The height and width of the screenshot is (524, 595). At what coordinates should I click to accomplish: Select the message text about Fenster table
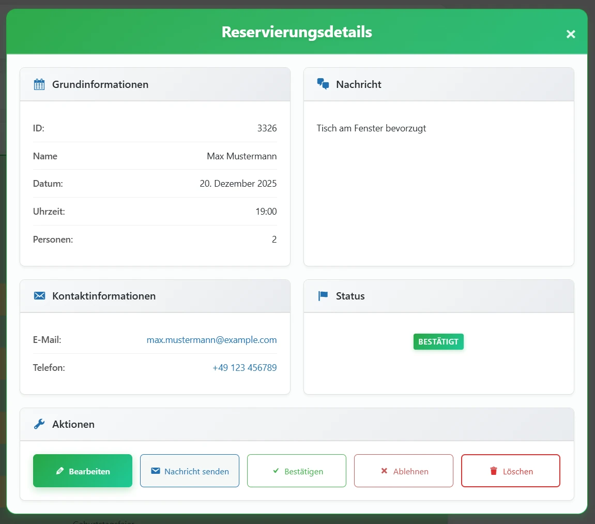click(371, 128)
